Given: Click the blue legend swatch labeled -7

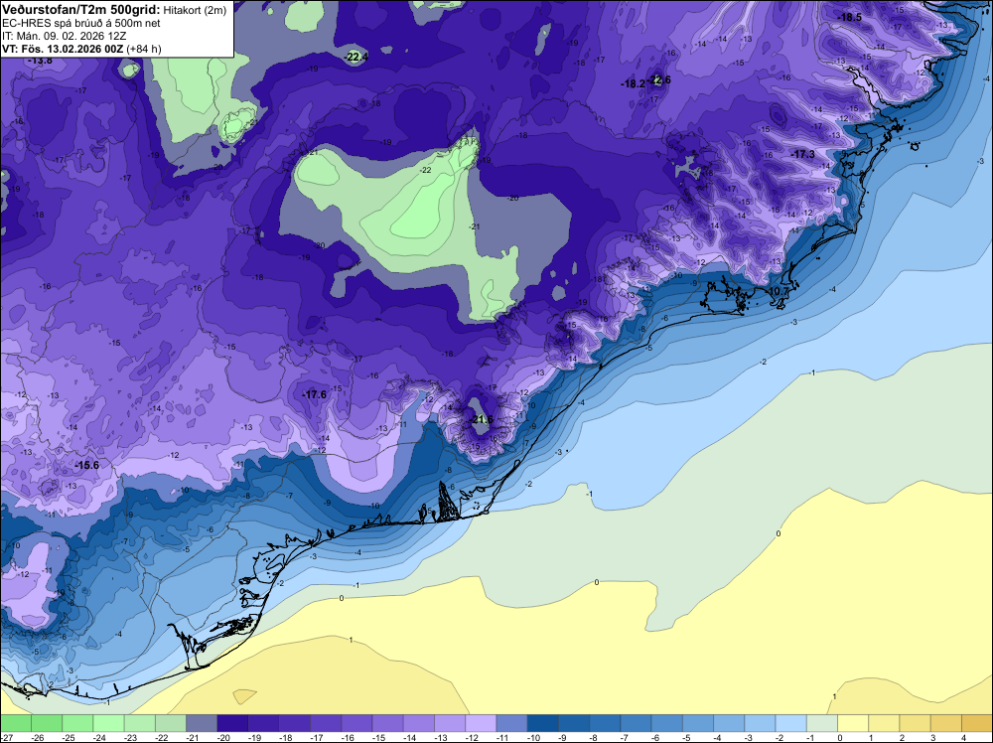Looking at the screenshot, I should point(636,723).
